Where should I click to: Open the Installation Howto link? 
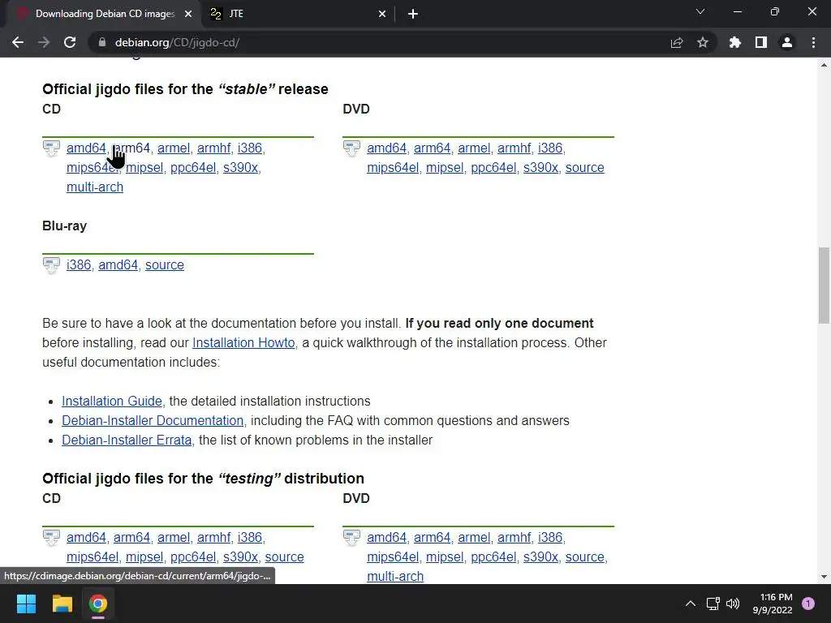click(243, 343)
